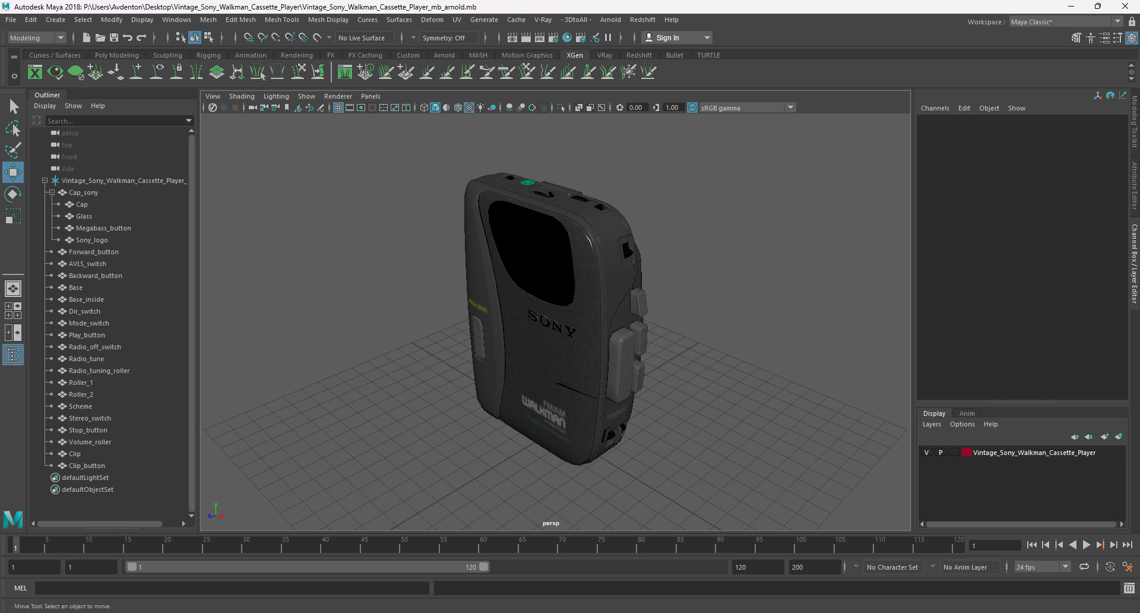
Task: Open the Symmetry Off dropdown
Action: (x=449, y=37)
